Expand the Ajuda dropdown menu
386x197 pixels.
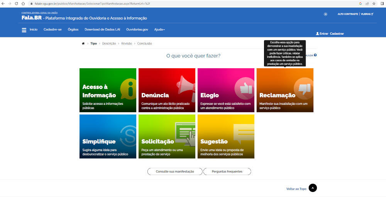(159, 30)
